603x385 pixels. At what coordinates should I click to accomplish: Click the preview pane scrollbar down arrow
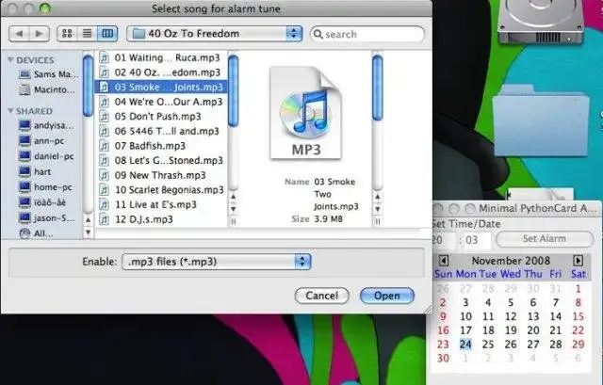(378, 209)
